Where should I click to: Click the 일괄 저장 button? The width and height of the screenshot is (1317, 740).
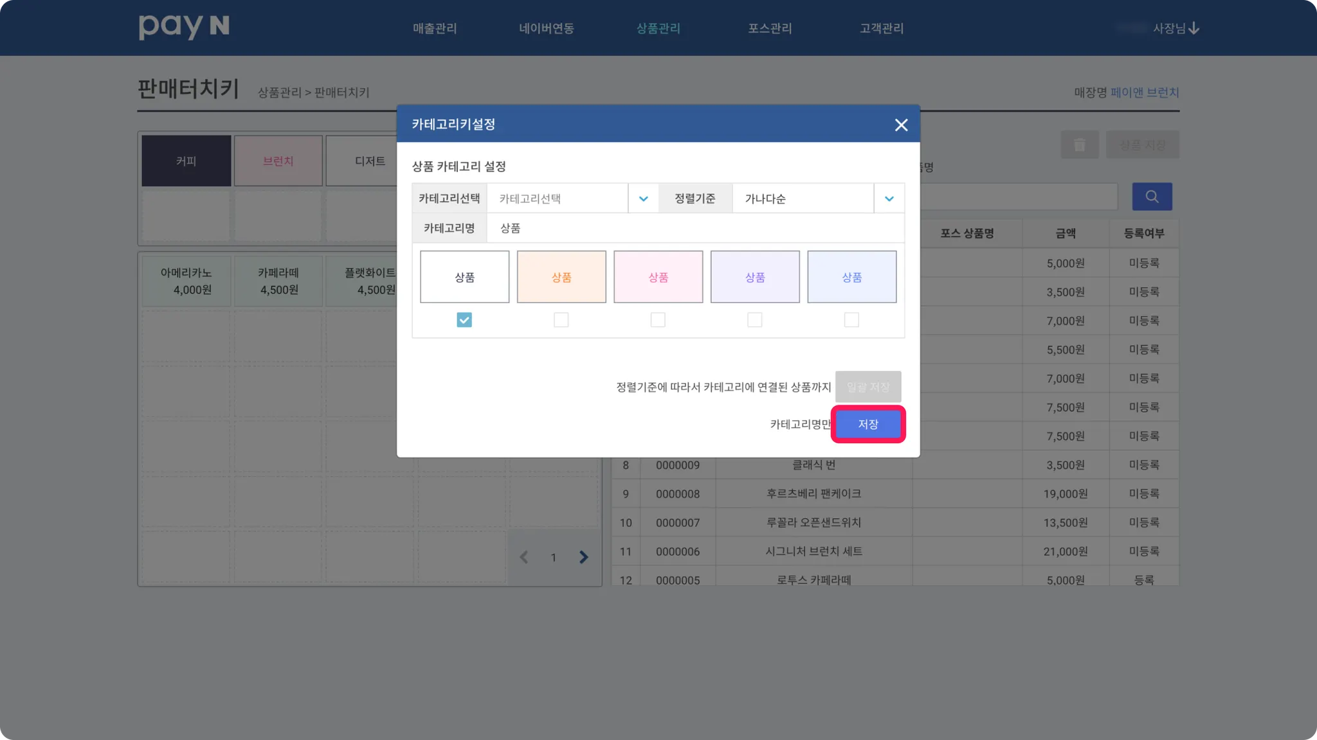coord(867,387)
